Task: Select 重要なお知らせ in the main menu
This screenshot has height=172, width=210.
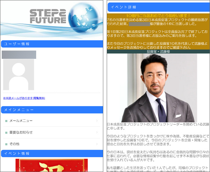Action: [21, 132]
